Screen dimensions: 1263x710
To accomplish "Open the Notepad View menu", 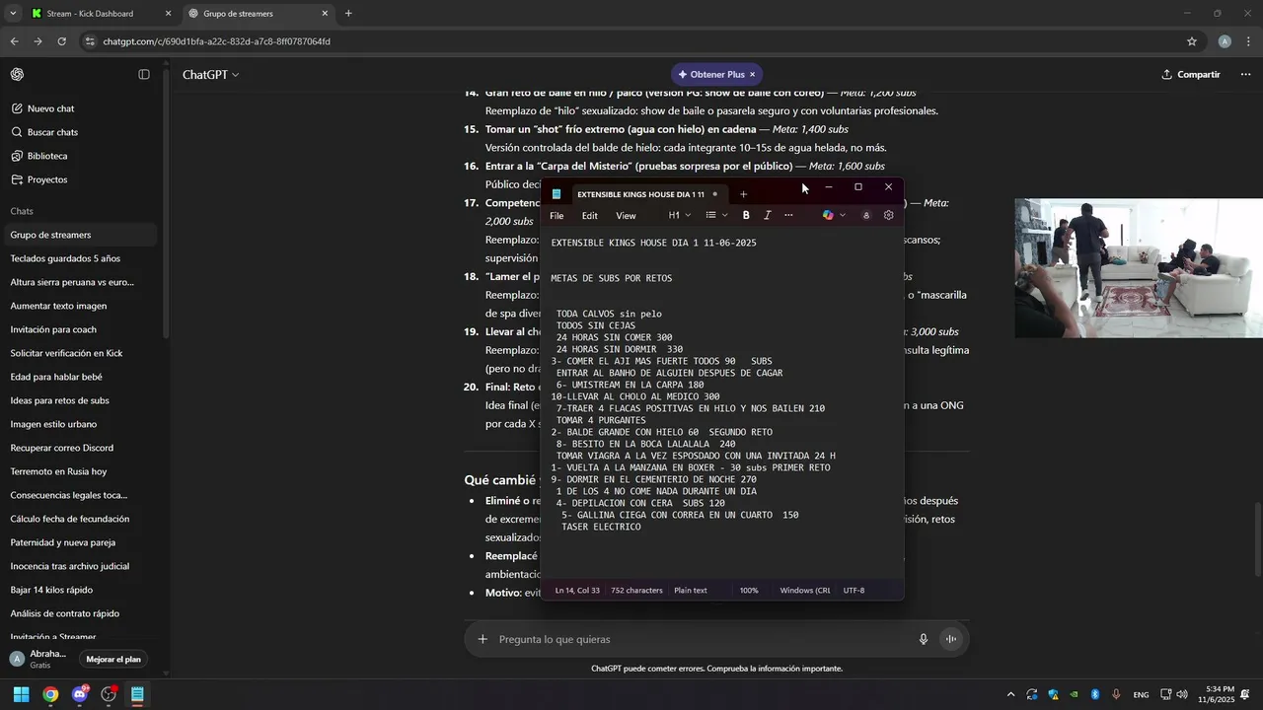I will (626, 215).
